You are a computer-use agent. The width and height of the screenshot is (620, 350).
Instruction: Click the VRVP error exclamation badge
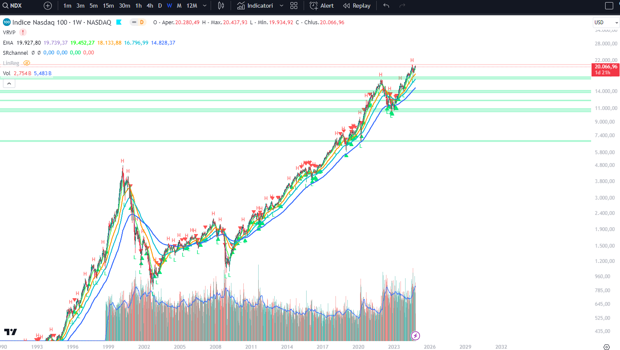click(22, 32)
